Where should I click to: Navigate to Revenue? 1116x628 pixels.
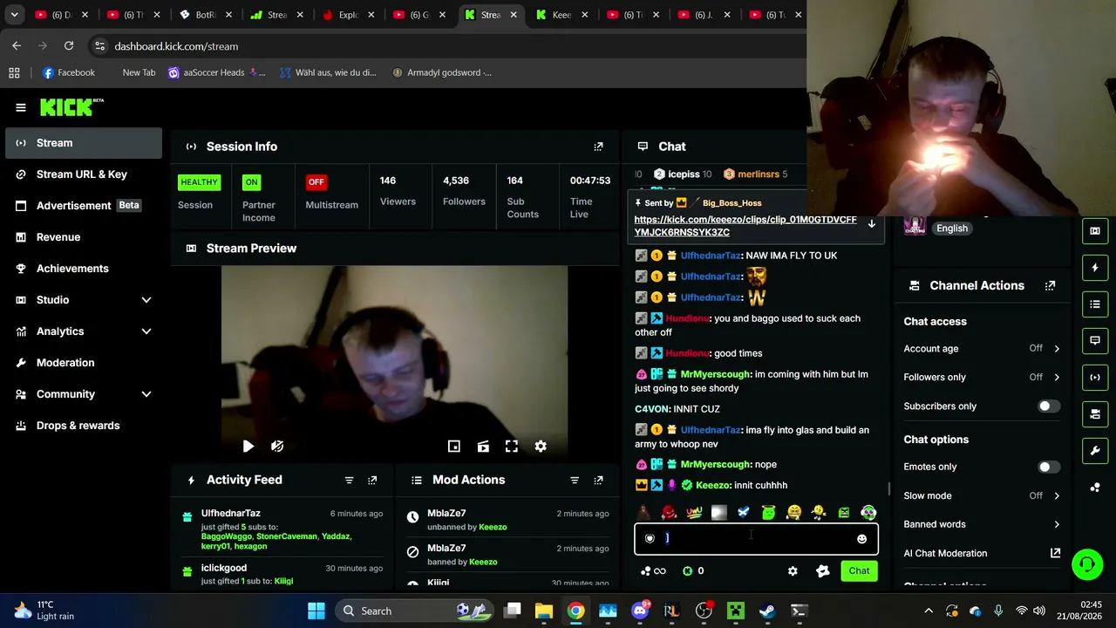[x=84, y=237]
